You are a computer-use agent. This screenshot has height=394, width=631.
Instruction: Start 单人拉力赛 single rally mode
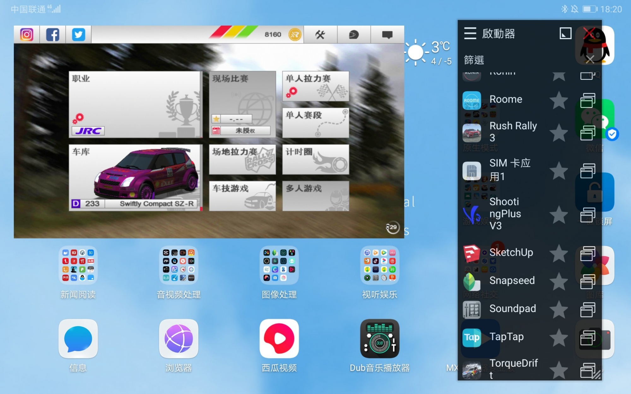pos(316,86)
